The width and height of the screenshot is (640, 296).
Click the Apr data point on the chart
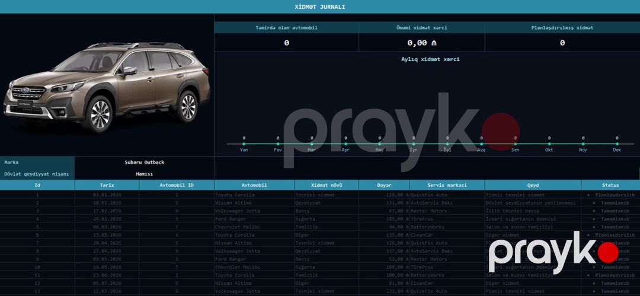click(x=345, y=144)
